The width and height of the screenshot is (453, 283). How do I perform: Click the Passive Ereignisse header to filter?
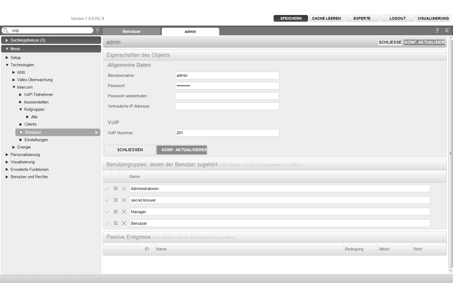275,237
